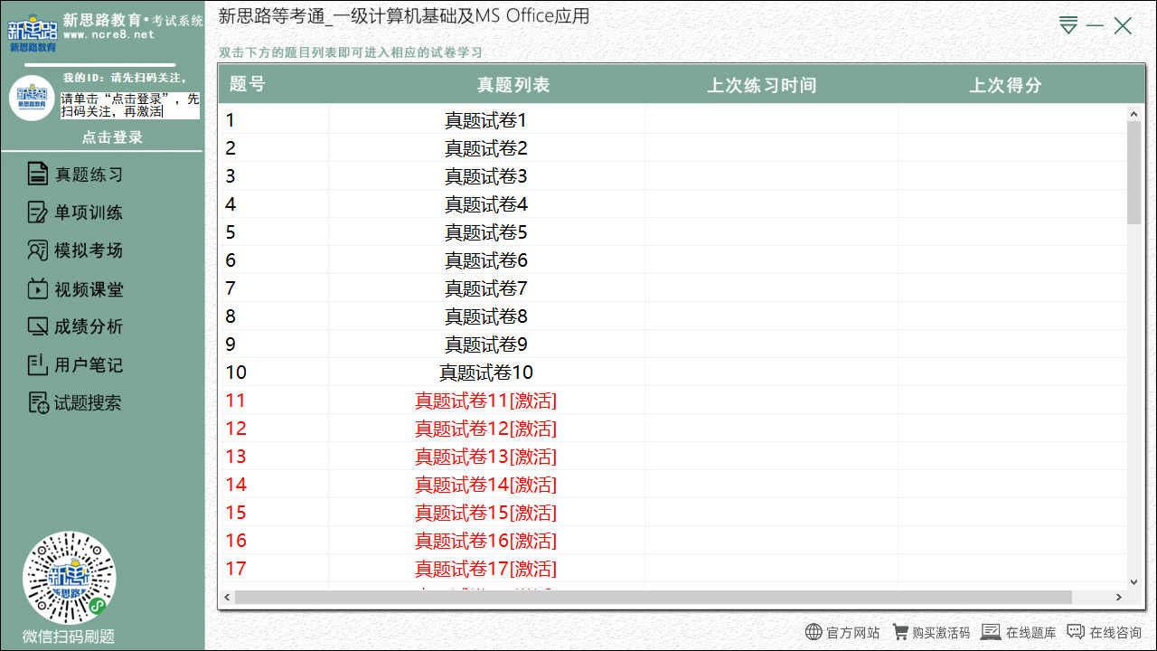Switch to 试题搜索 menu item
Screen dimensions: 1157x651
88,403
